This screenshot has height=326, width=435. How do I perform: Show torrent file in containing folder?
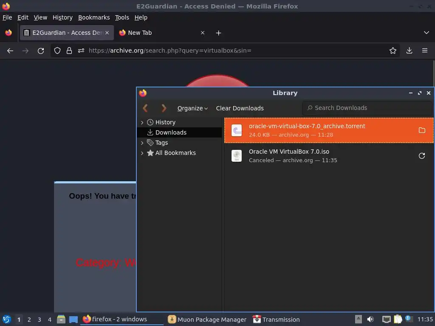[x=422, y=130]
